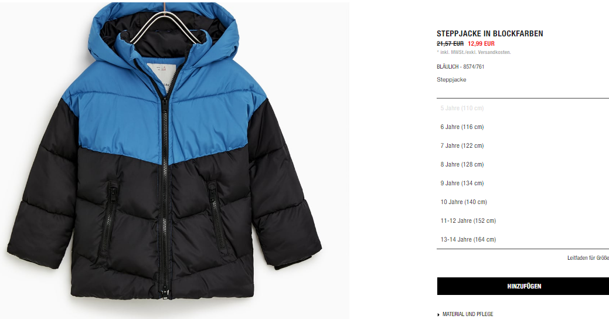Choose size 8 Jahre (128 cm)
This screenshot has width=609, height=319.
(x=523, y=164)
